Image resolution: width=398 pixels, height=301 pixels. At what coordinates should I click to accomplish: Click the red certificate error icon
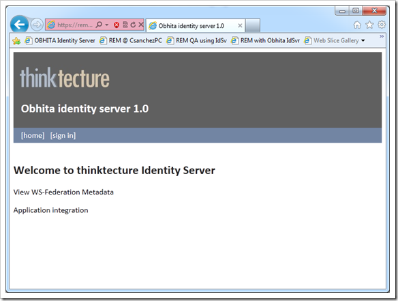point(117,25)
